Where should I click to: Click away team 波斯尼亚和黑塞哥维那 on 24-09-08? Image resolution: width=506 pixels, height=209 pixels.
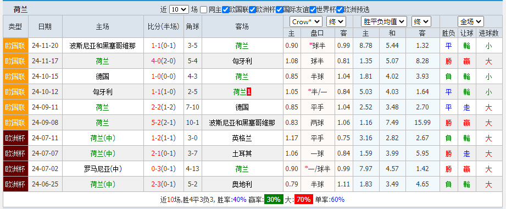coord(242,123)
